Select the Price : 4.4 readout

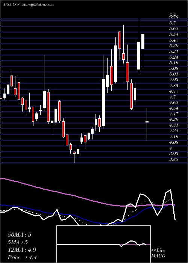pyautogui.click(x=22, y=257)
